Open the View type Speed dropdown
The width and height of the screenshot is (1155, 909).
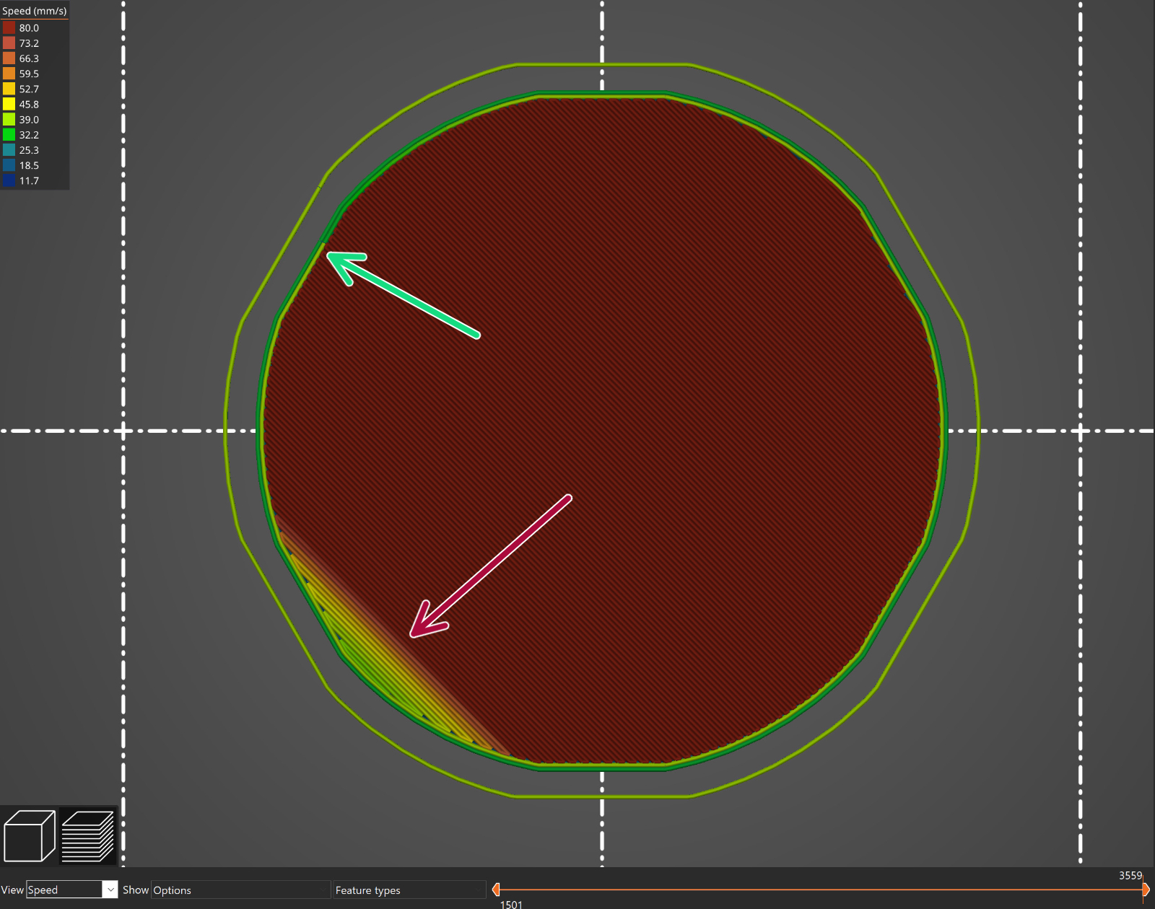[72, 890]
